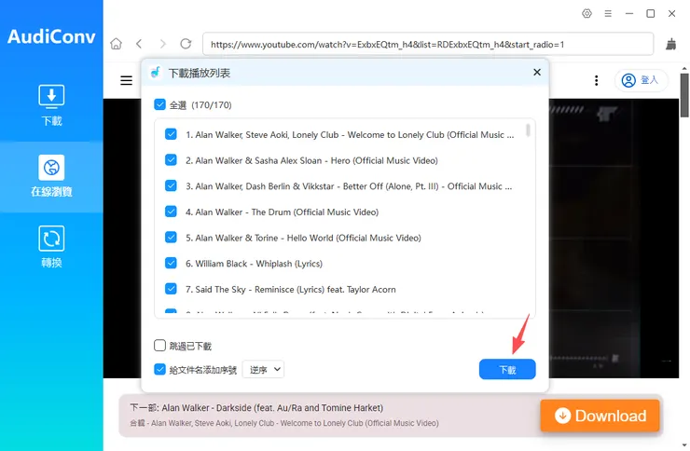The image size is (690, 451).
Task: Click the broom clean icon beside the URL bar
Action: click(670, 44)
